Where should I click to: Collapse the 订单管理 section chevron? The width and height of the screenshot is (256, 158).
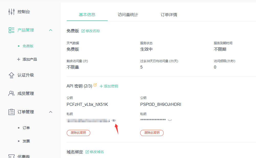[x=51, y=112]
